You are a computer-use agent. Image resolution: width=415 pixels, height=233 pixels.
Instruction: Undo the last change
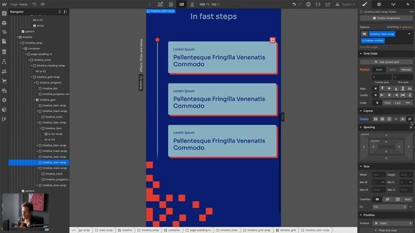tap(294, 5)
